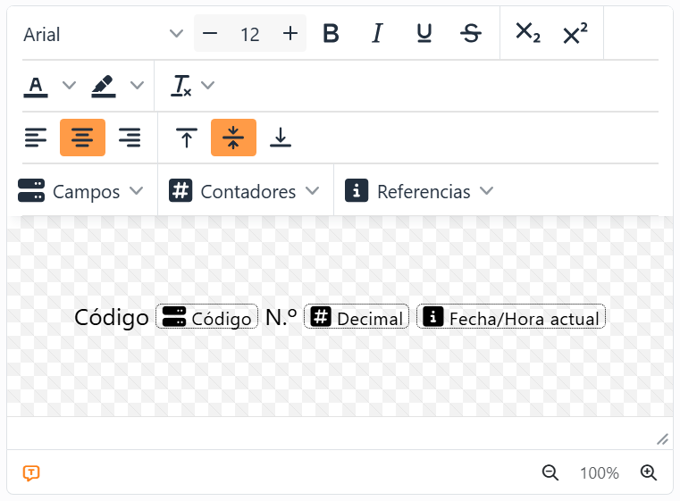Expand the highlight color options chevron

click(137, 85)
